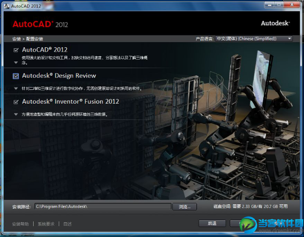Click the 浏览... browse button
This screenshot has height=237, width=304.
(185, 207)
